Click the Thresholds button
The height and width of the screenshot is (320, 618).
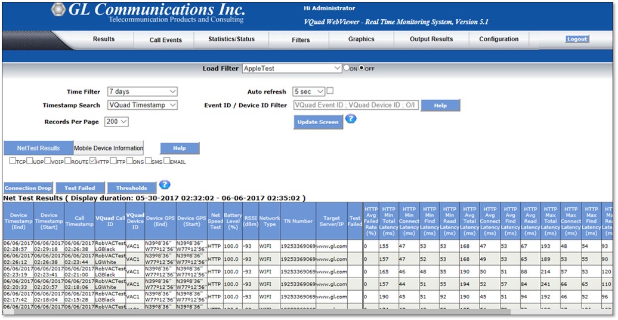pos(132,188)
